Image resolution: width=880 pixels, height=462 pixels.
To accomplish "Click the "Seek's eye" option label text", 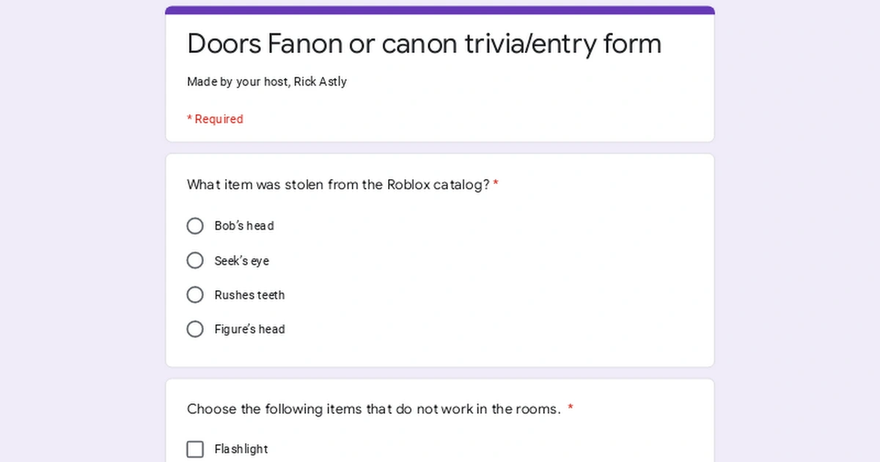I will tap(241, 261).
